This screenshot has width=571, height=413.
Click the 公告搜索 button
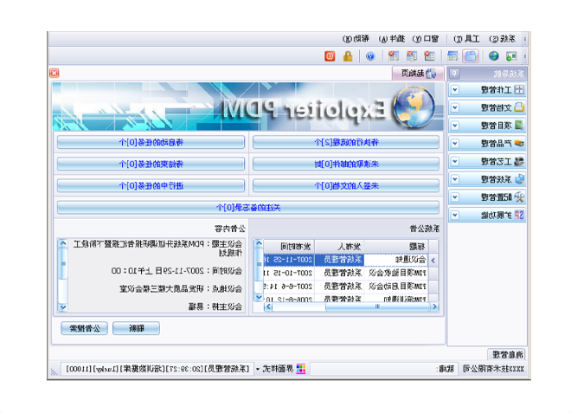(x=86, y=328)
